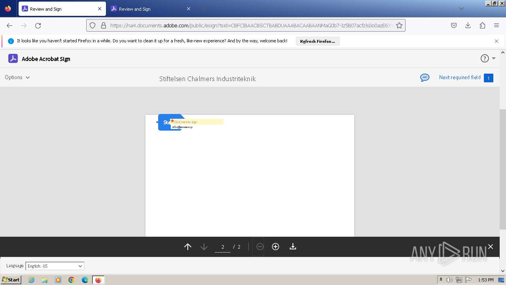Go back to previous page

9,25
